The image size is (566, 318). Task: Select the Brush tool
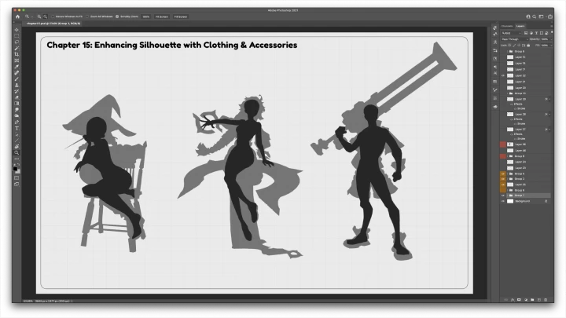(x=17, y=79)
